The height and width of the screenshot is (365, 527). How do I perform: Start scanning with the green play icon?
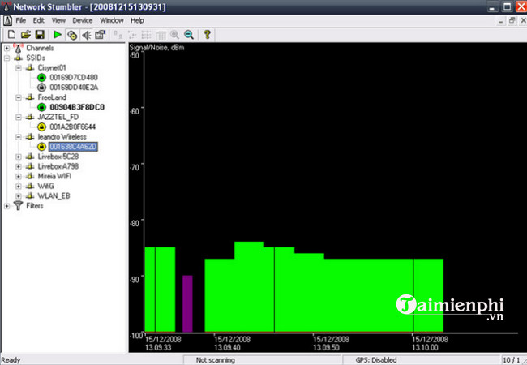(58, 35)
